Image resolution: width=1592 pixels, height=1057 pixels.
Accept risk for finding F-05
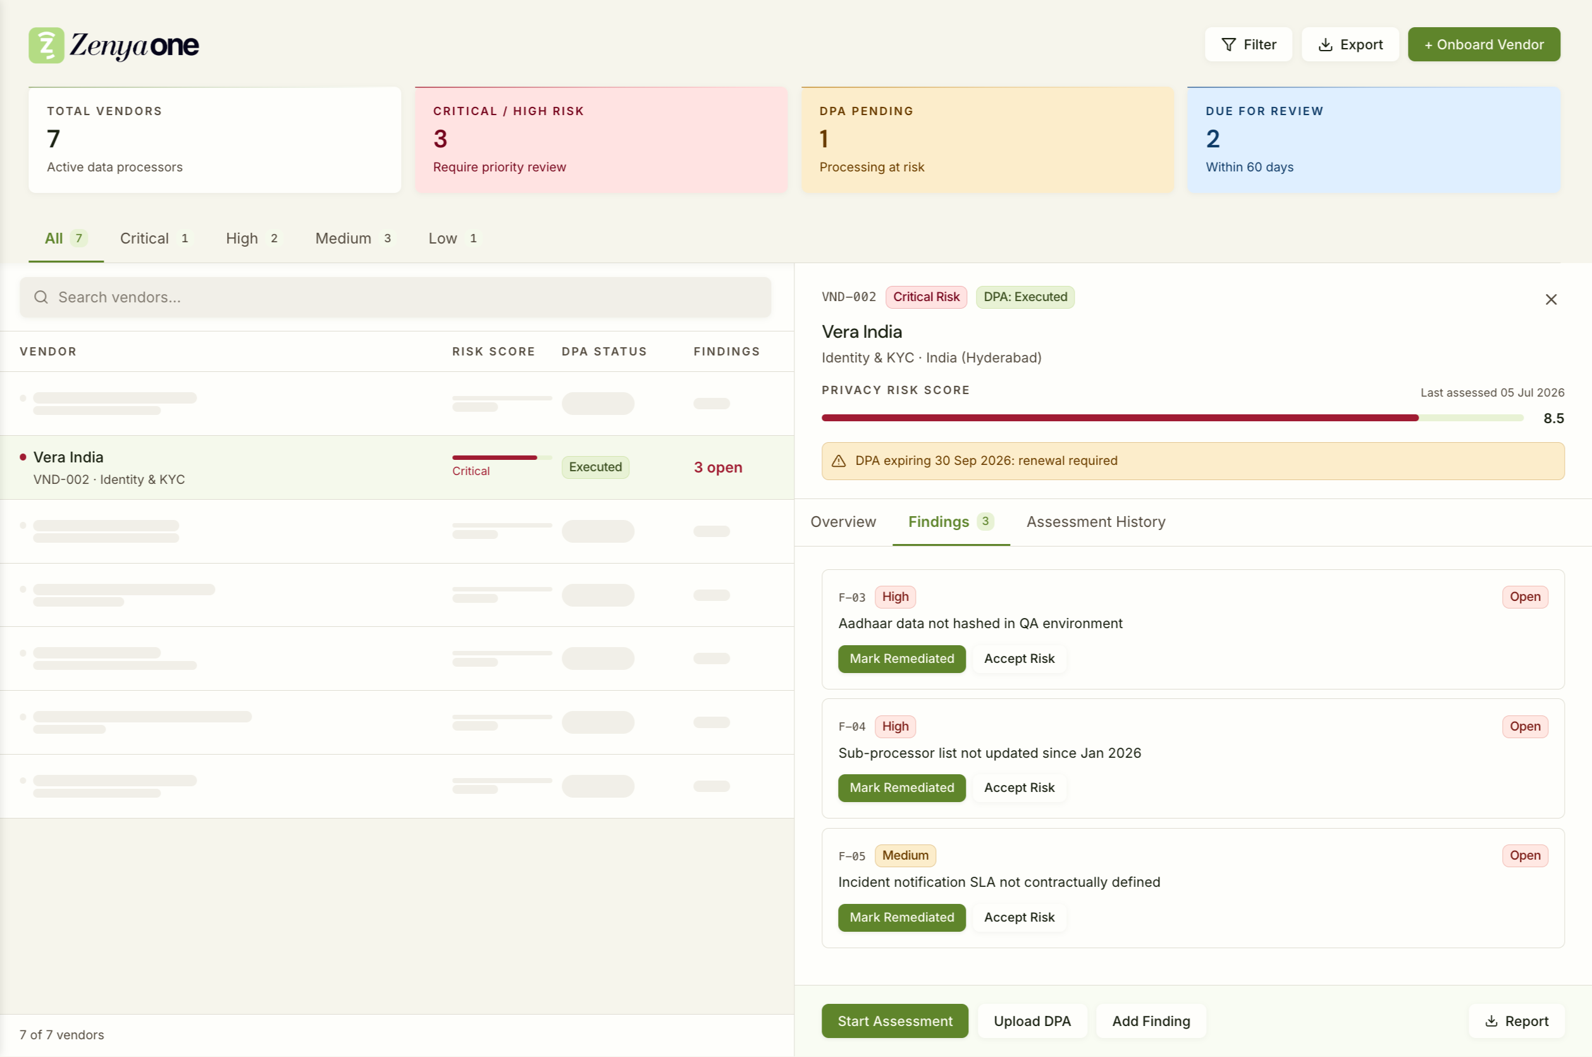point(1018,917)
